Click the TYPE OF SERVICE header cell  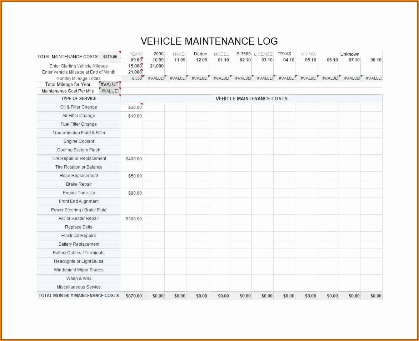coord(79,99)
